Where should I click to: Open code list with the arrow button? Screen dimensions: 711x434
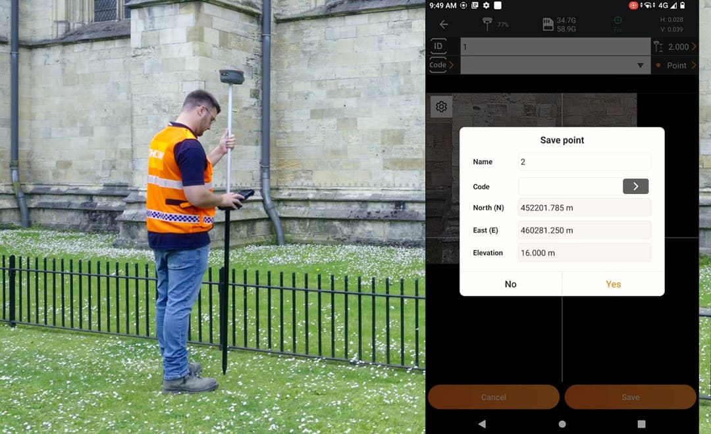(x=636, y=186)
